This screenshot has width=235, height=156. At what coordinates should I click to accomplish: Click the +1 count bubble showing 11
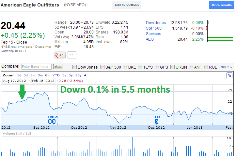click(72, 55)
